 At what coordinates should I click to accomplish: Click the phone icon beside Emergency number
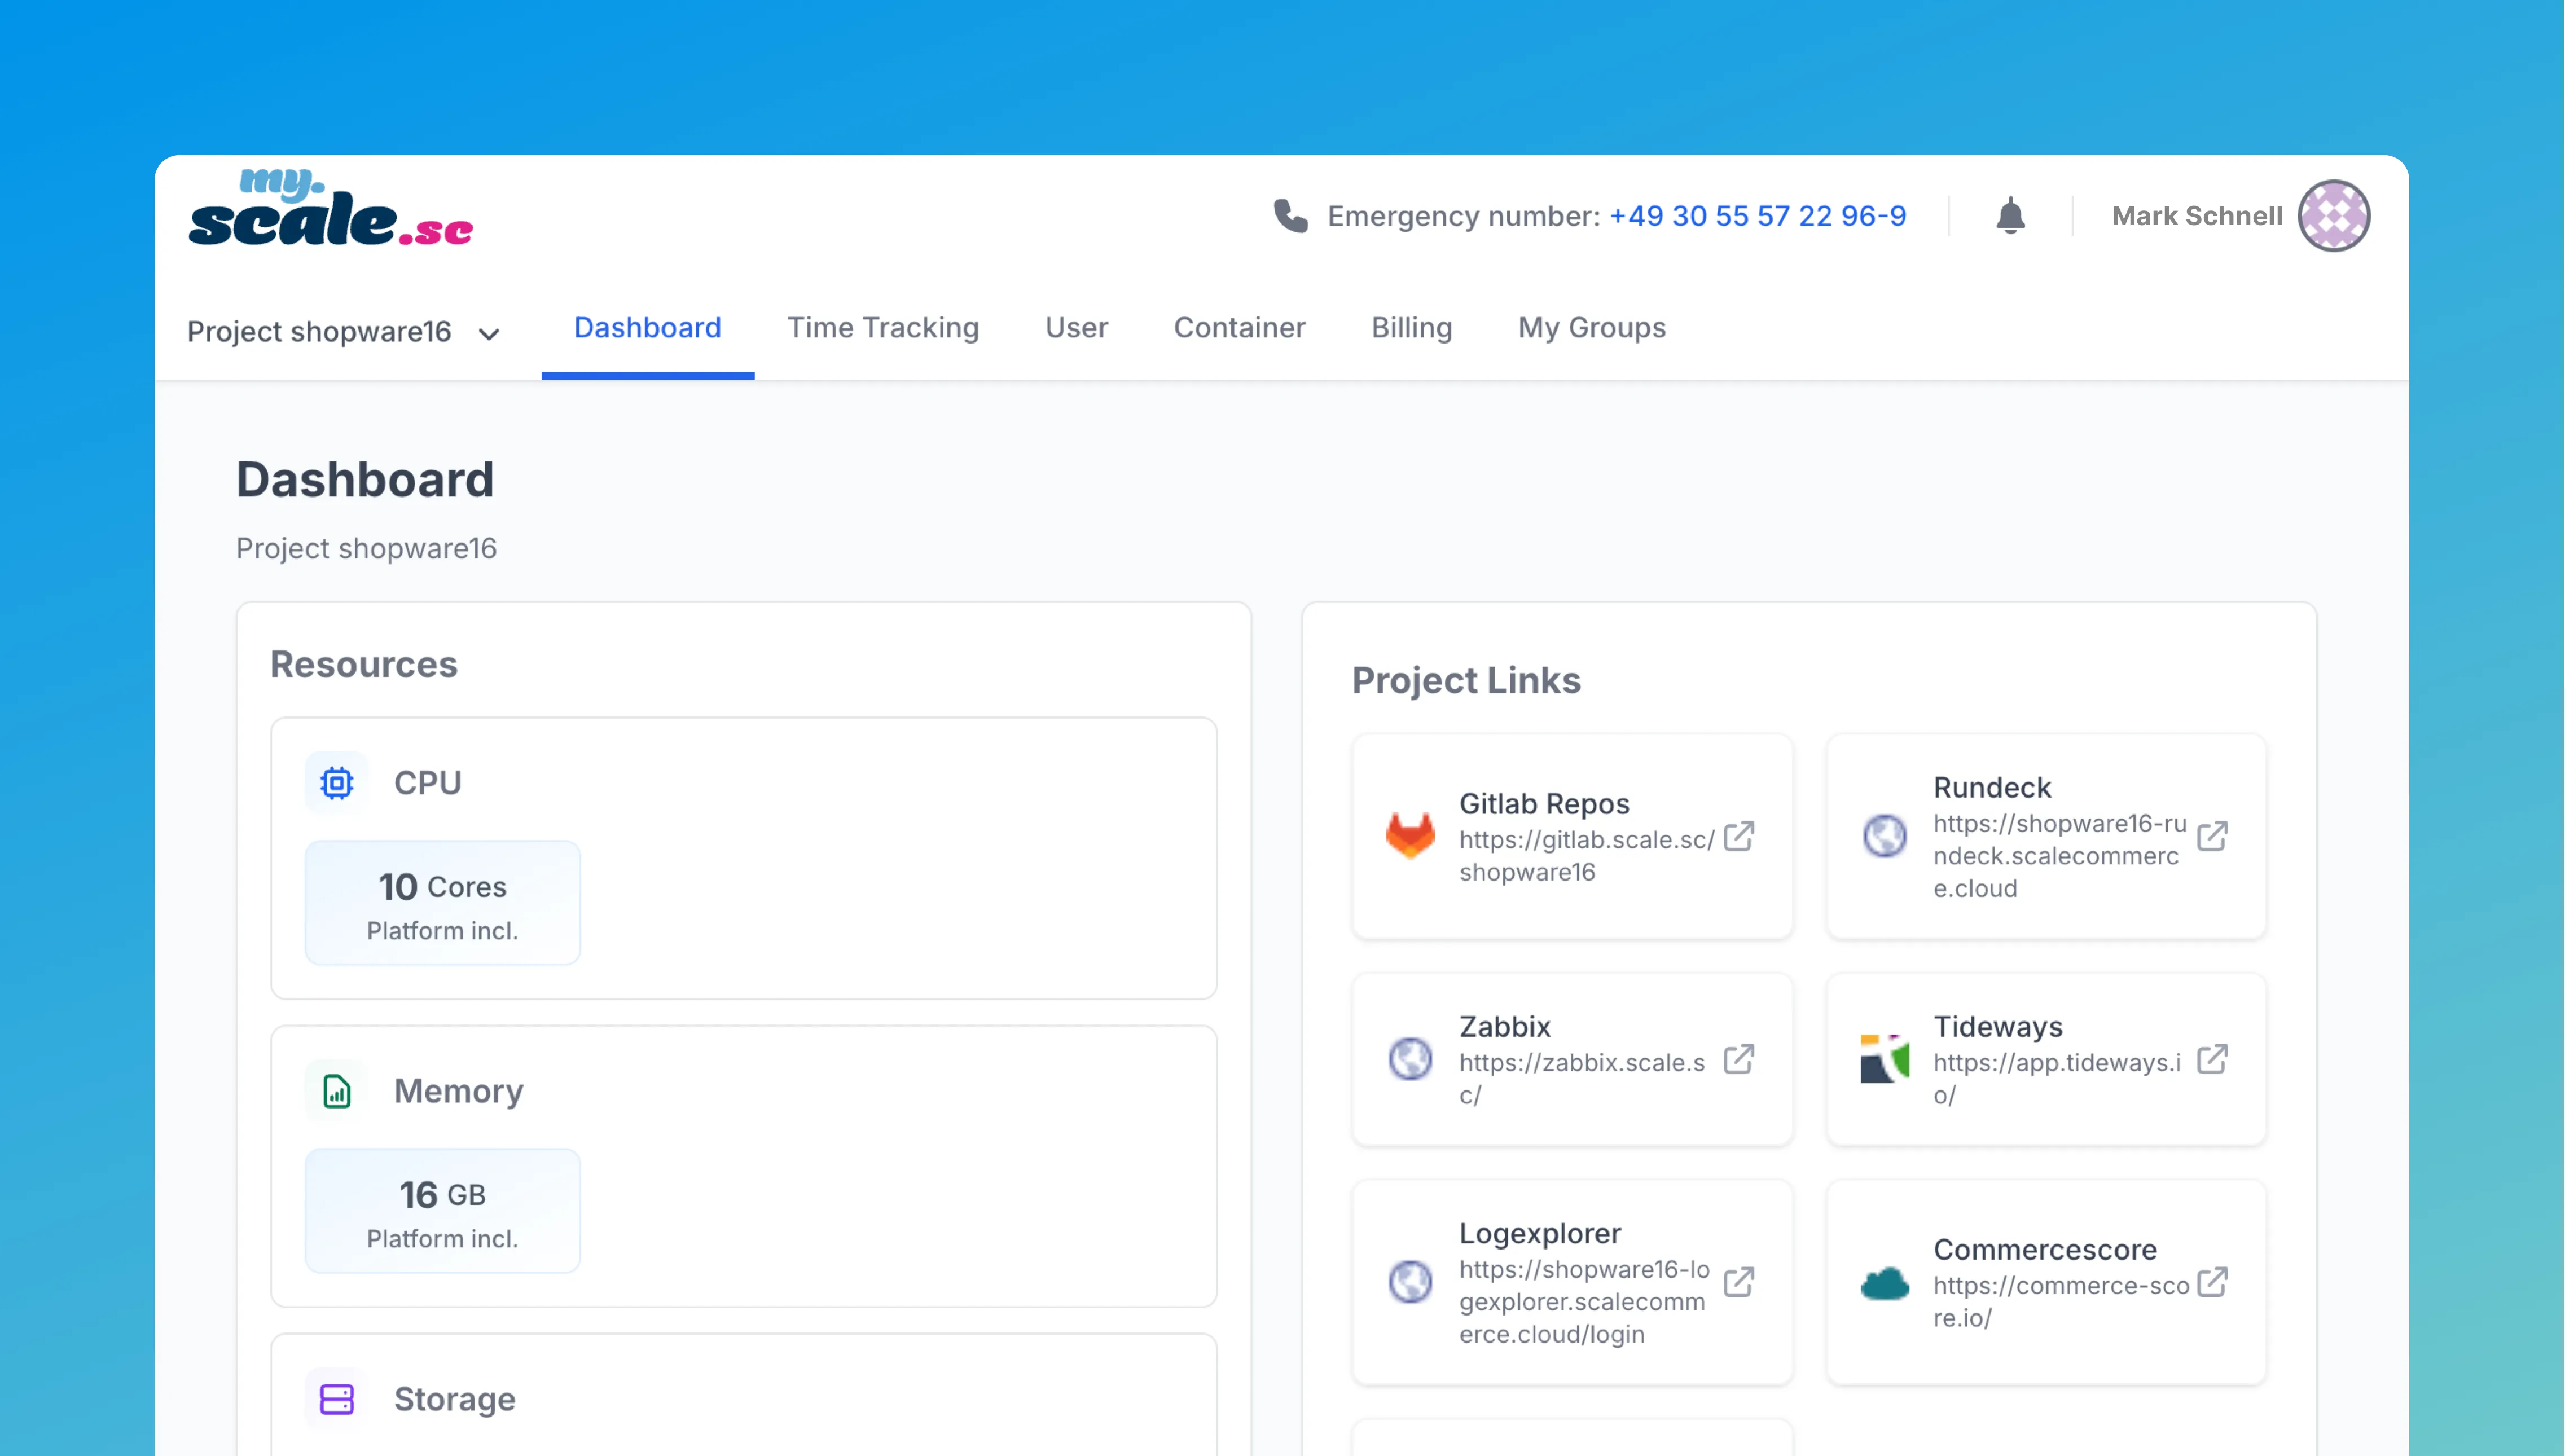tap(1291, 216)
